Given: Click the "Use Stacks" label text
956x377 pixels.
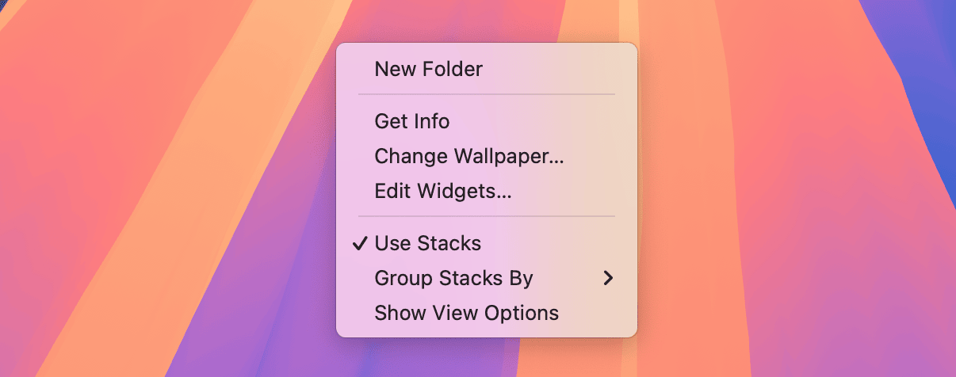Looking at the screenshot, I should (x=428, y=243).
